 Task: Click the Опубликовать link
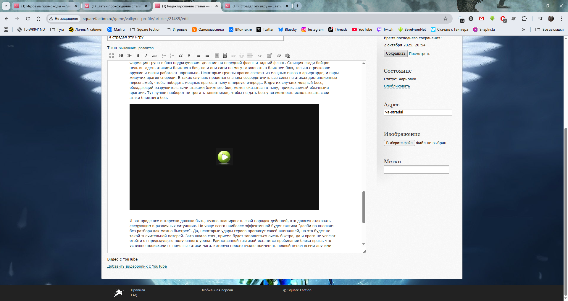(x=397, y=86)
